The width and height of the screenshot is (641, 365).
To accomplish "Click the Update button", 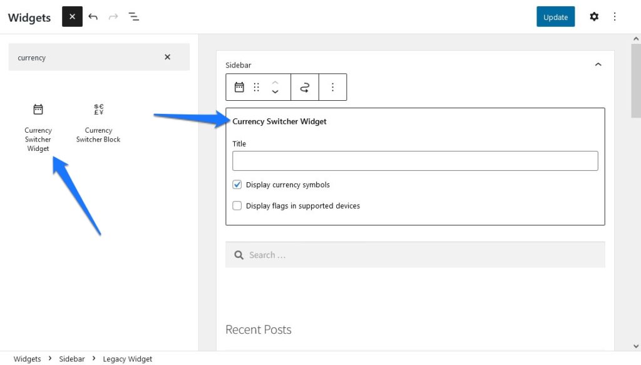I will tap(556, 17).
